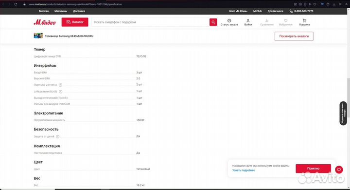Click the Интерфейсы section heading
The width and height of the screenshot is (350, 190).
click(45, 66)
